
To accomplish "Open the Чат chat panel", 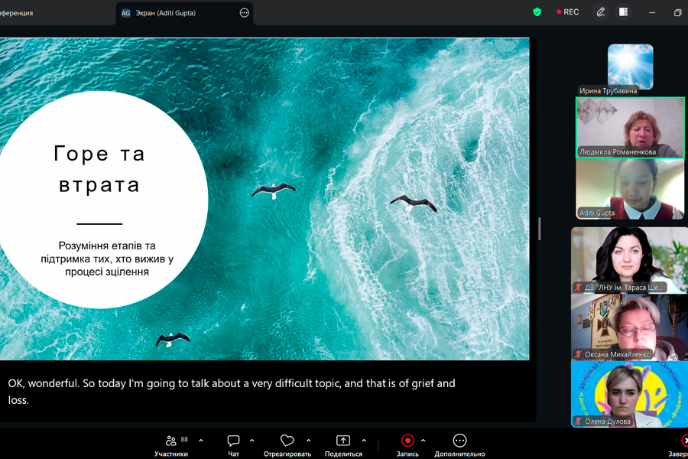I will pyautogui.click(x=233, y=446).
